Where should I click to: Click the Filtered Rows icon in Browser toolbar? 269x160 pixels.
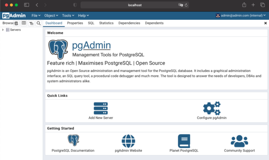pos(31,23)
